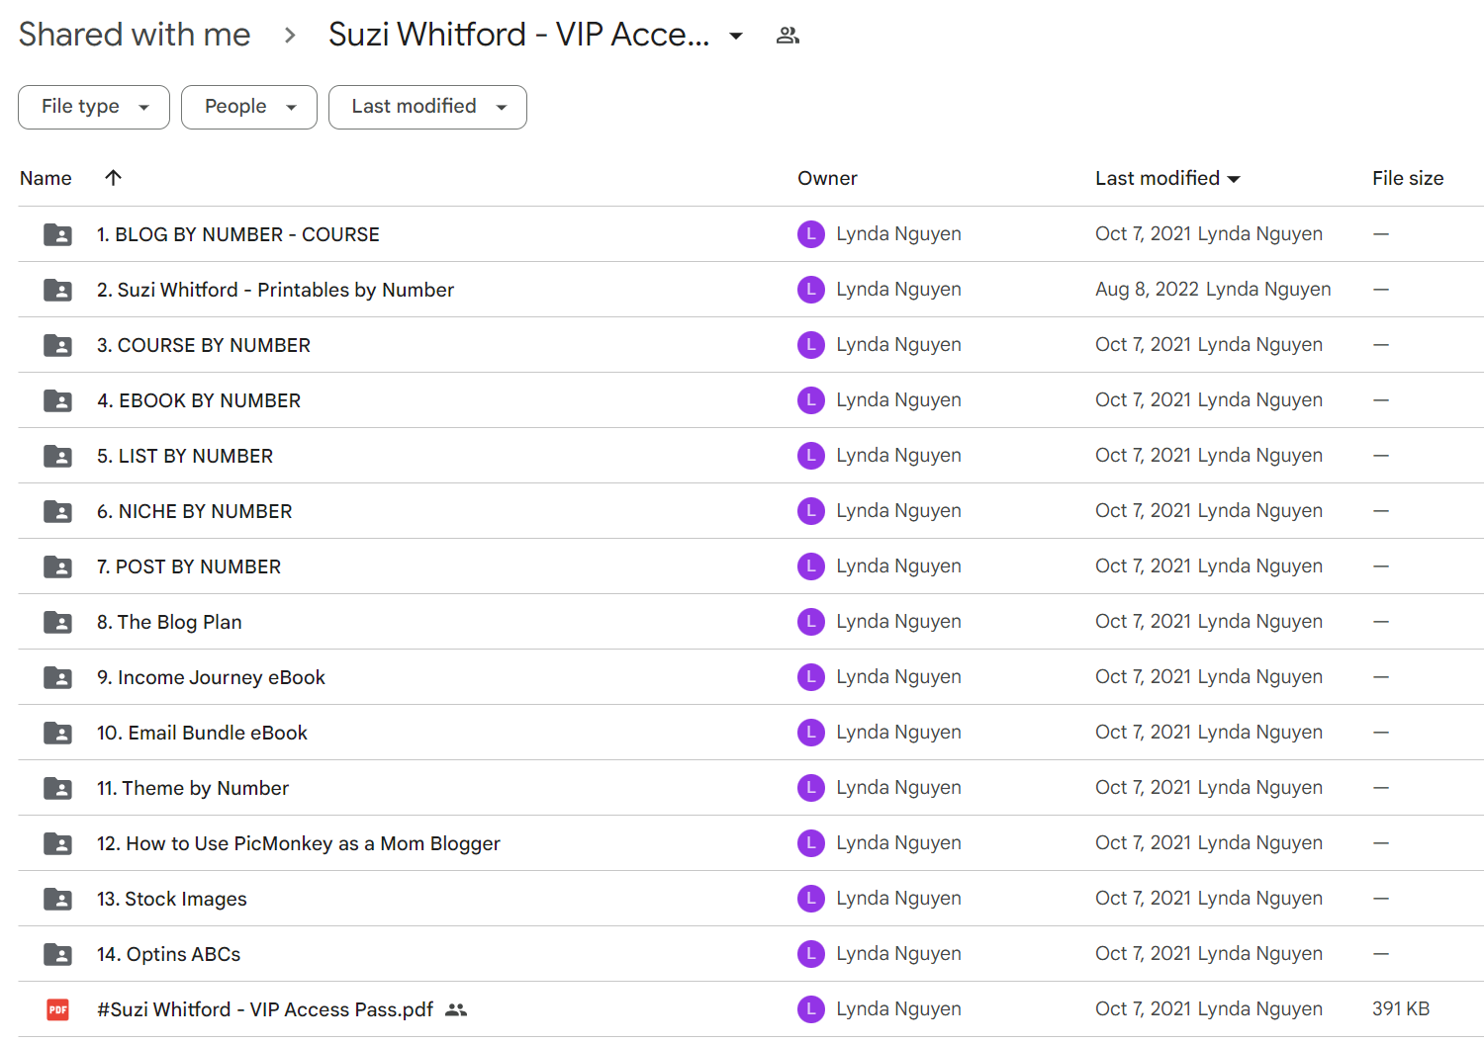This screenshot has height=1044, width=1484.
Task: Click the folder icon for 8. The Blog Plan
Action: (57, 622)
